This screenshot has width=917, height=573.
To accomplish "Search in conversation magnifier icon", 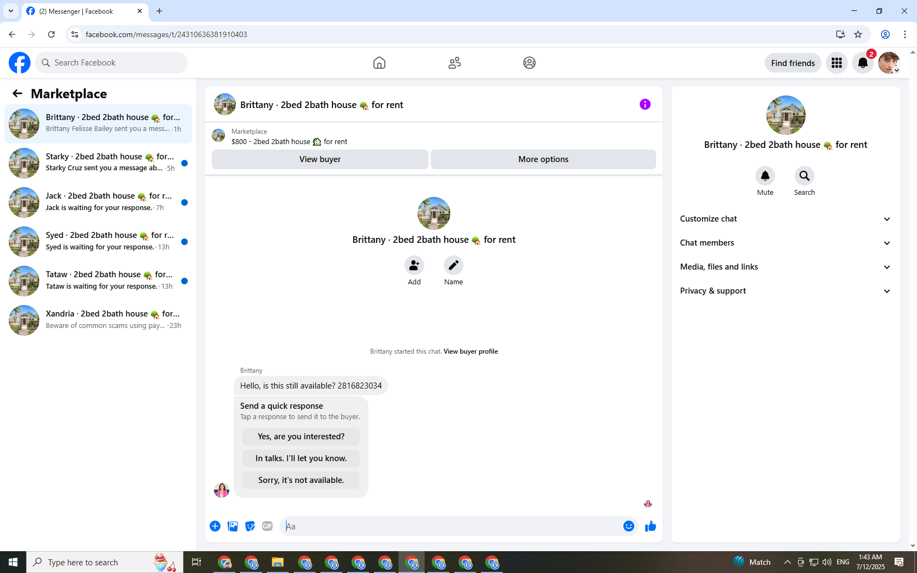I will pos(805,176).
